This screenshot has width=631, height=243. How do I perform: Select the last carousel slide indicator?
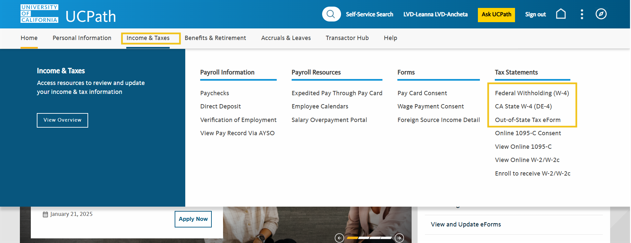[x=386, y=238]
